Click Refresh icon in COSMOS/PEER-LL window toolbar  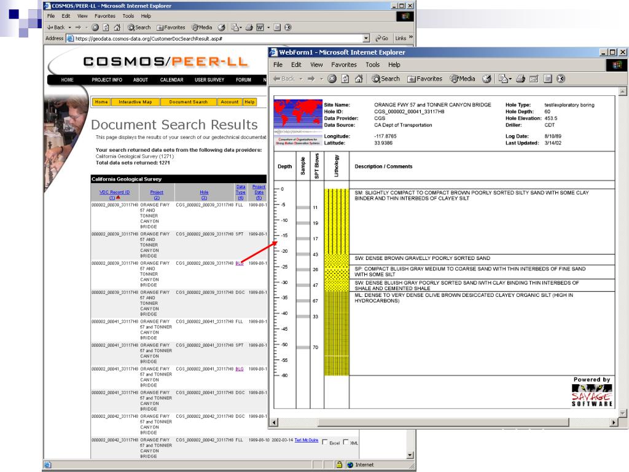pos(106,27)
